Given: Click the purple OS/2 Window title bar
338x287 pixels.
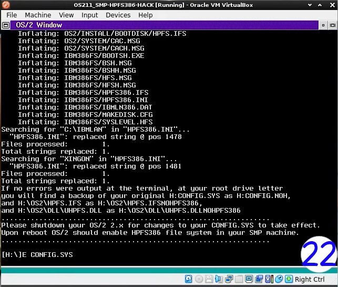Looking at the screenshot, I should [x=164, y=25].
